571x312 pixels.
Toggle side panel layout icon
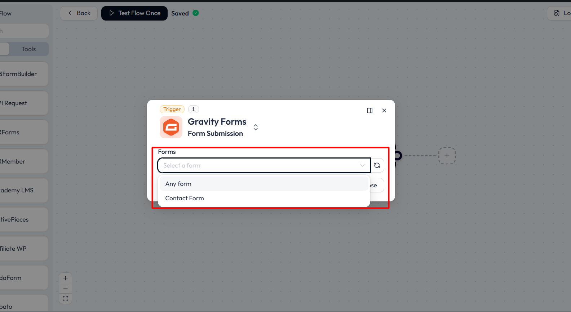369,111
